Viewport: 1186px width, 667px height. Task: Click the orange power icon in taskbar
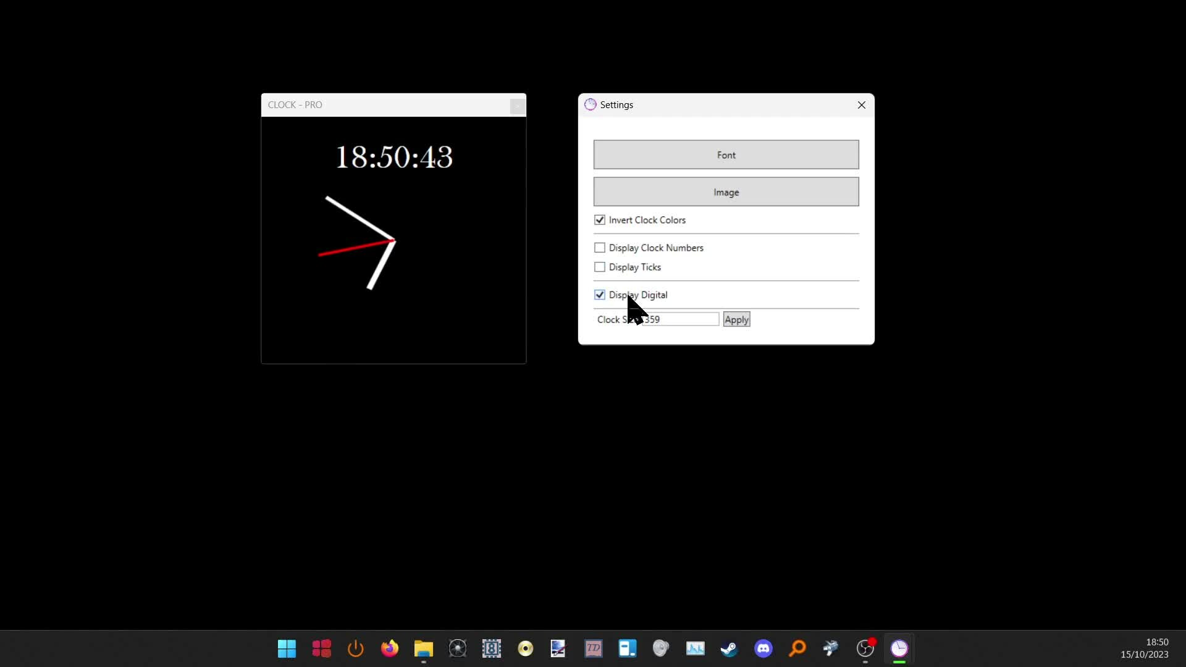tap(356, 648)
